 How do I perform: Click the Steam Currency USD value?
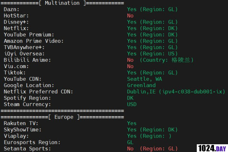[132, 104]
